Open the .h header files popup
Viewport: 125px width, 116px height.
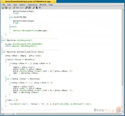coord(22,8)
